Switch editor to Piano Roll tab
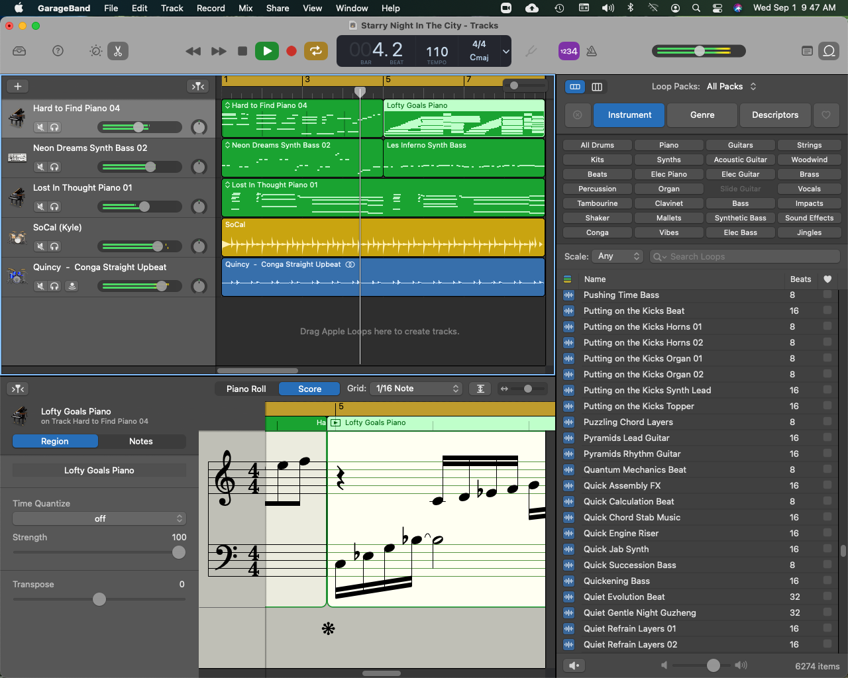 click(246, 389)
